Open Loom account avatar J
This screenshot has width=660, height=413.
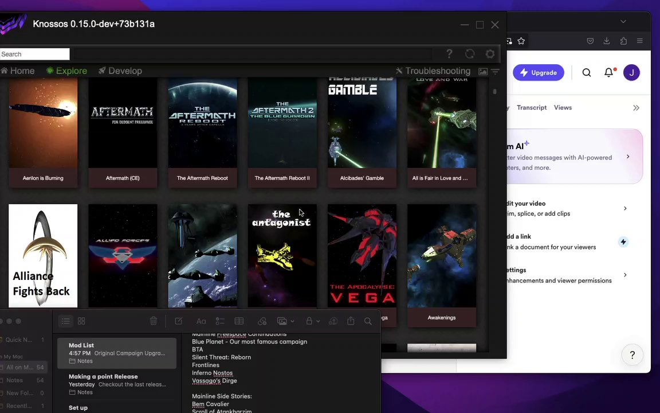[631, 72]
